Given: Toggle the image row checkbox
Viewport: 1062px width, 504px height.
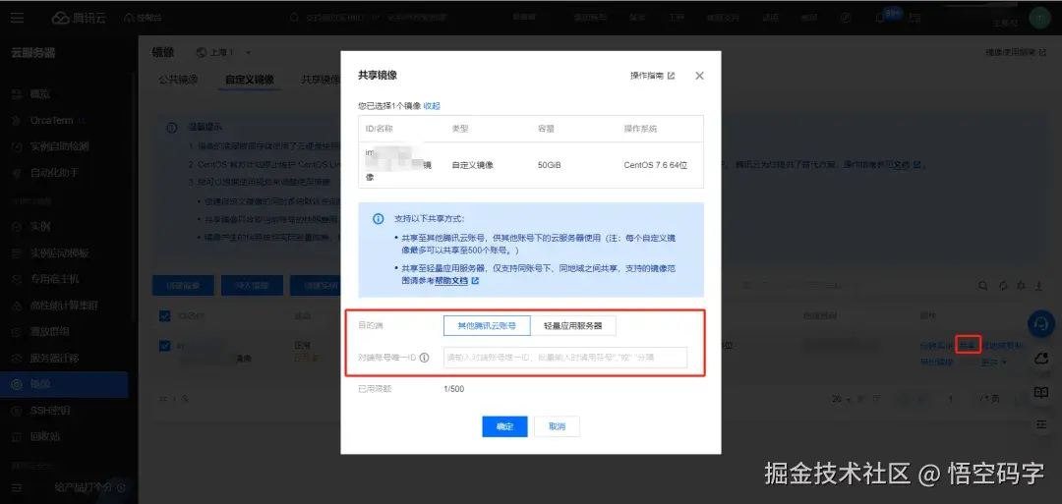Looking at the screenshot, I should click(x=164, y=346).
